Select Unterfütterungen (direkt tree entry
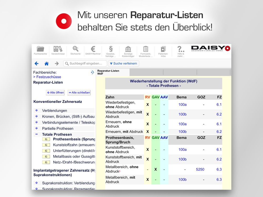The height and width of the screenshot is (197, 263). (74, 151)
